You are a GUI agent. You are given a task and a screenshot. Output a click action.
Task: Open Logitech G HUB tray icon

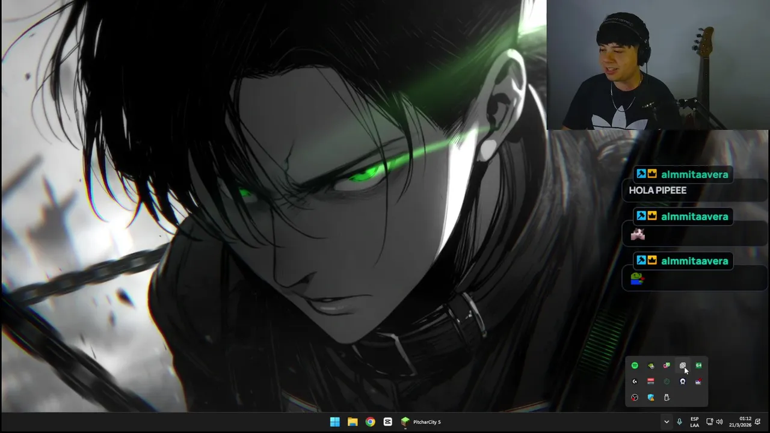point(635,381)
